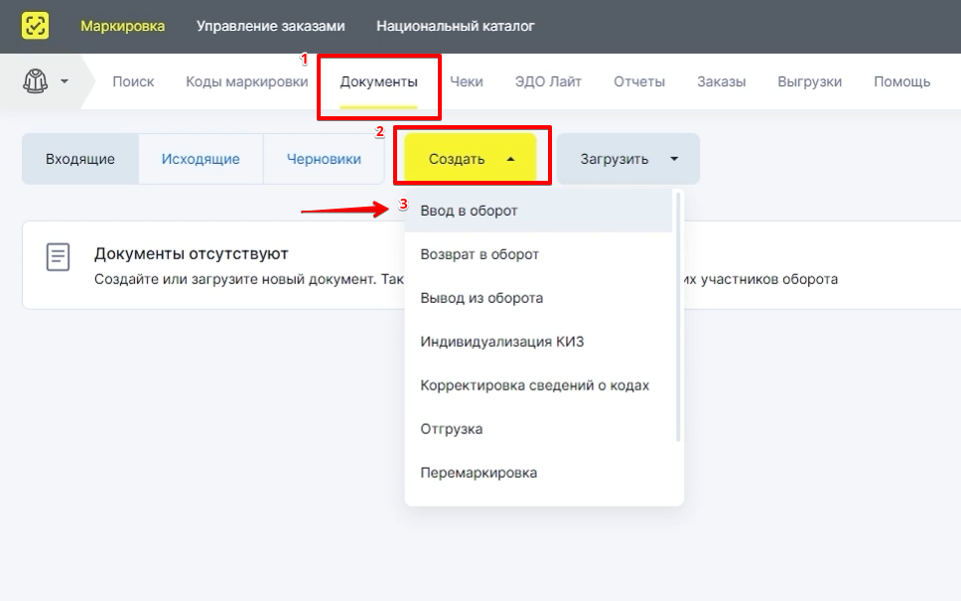Click the document icon beside Документы отсутствуют

click(x=59, y=257)
